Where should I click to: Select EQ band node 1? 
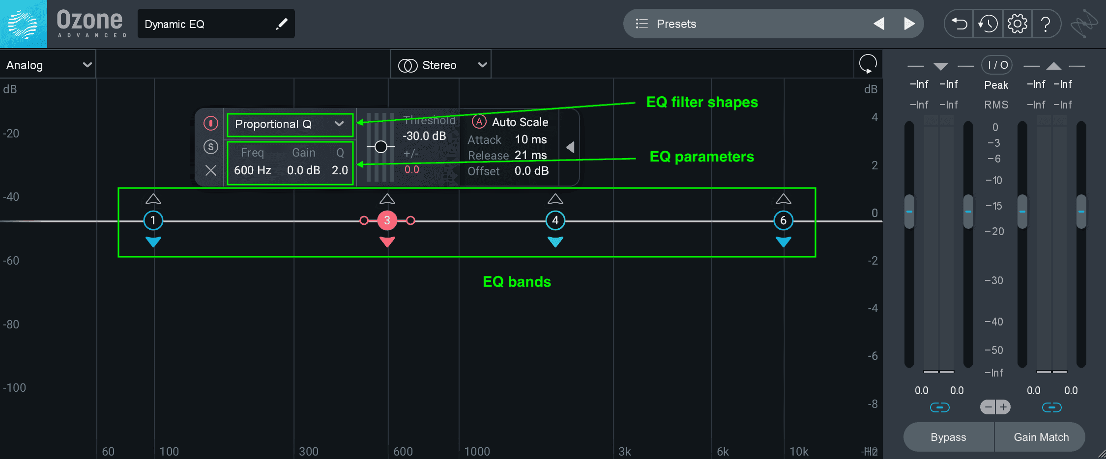(x=153, y=220)
